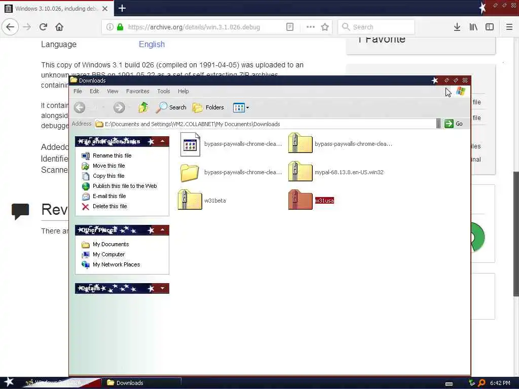Click the Firefox Search box
519x389 pixels.
point(377,27)
